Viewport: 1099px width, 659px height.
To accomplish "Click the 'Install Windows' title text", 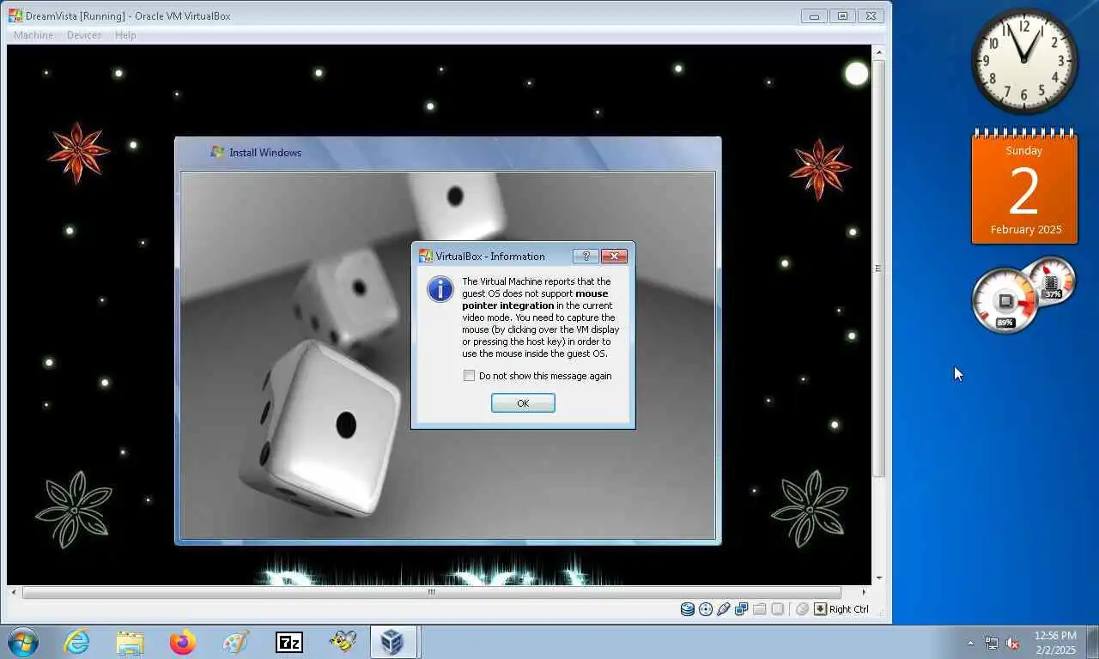I will [265, 153].
